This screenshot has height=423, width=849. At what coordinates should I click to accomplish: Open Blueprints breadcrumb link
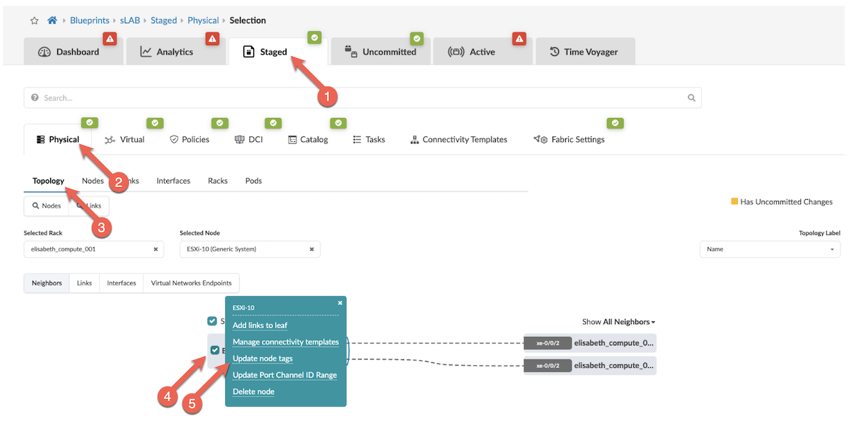(x=89, y=20)
